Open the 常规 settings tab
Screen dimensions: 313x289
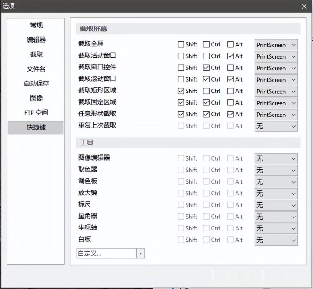coord(36,25)
